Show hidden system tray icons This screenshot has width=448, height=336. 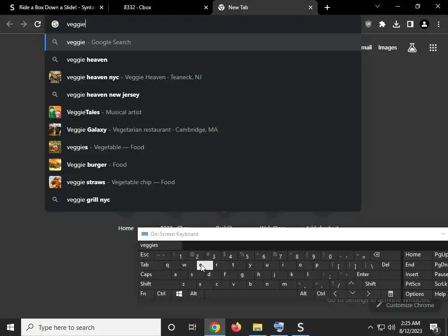[x=370, y=327]
